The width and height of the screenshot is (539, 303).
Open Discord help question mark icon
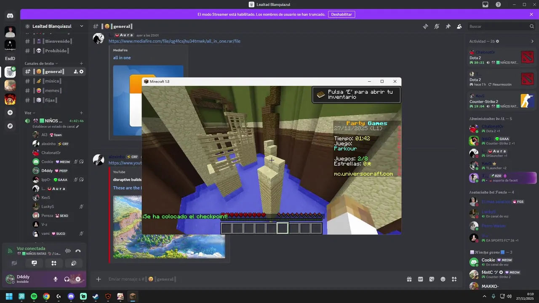pos(498,5)
